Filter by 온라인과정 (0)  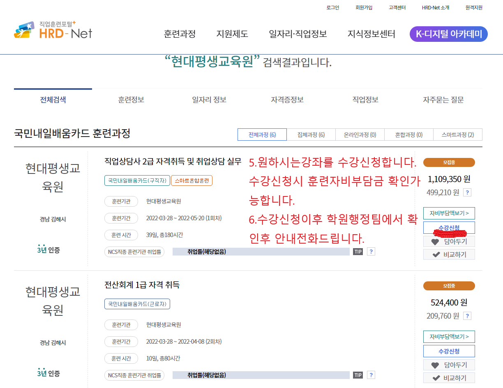point(360,135)
